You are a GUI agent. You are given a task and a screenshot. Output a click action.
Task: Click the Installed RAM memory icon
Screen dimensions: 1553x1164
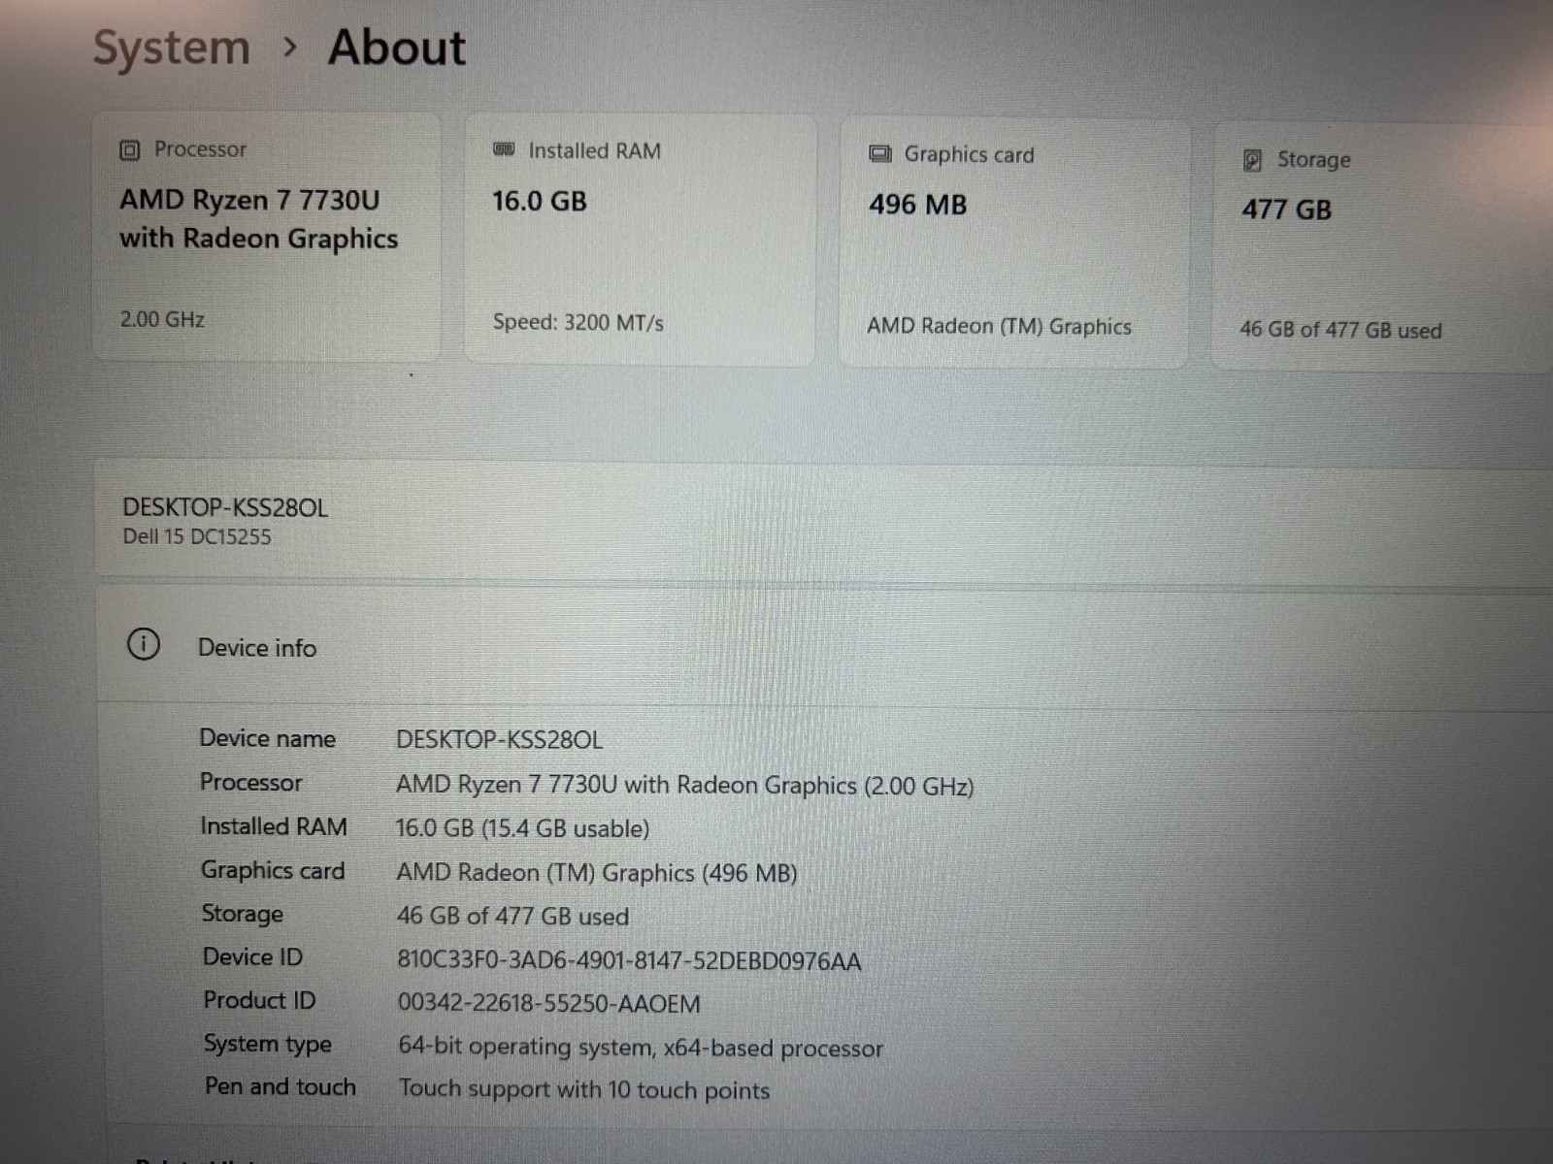click(x=504, y=149)
